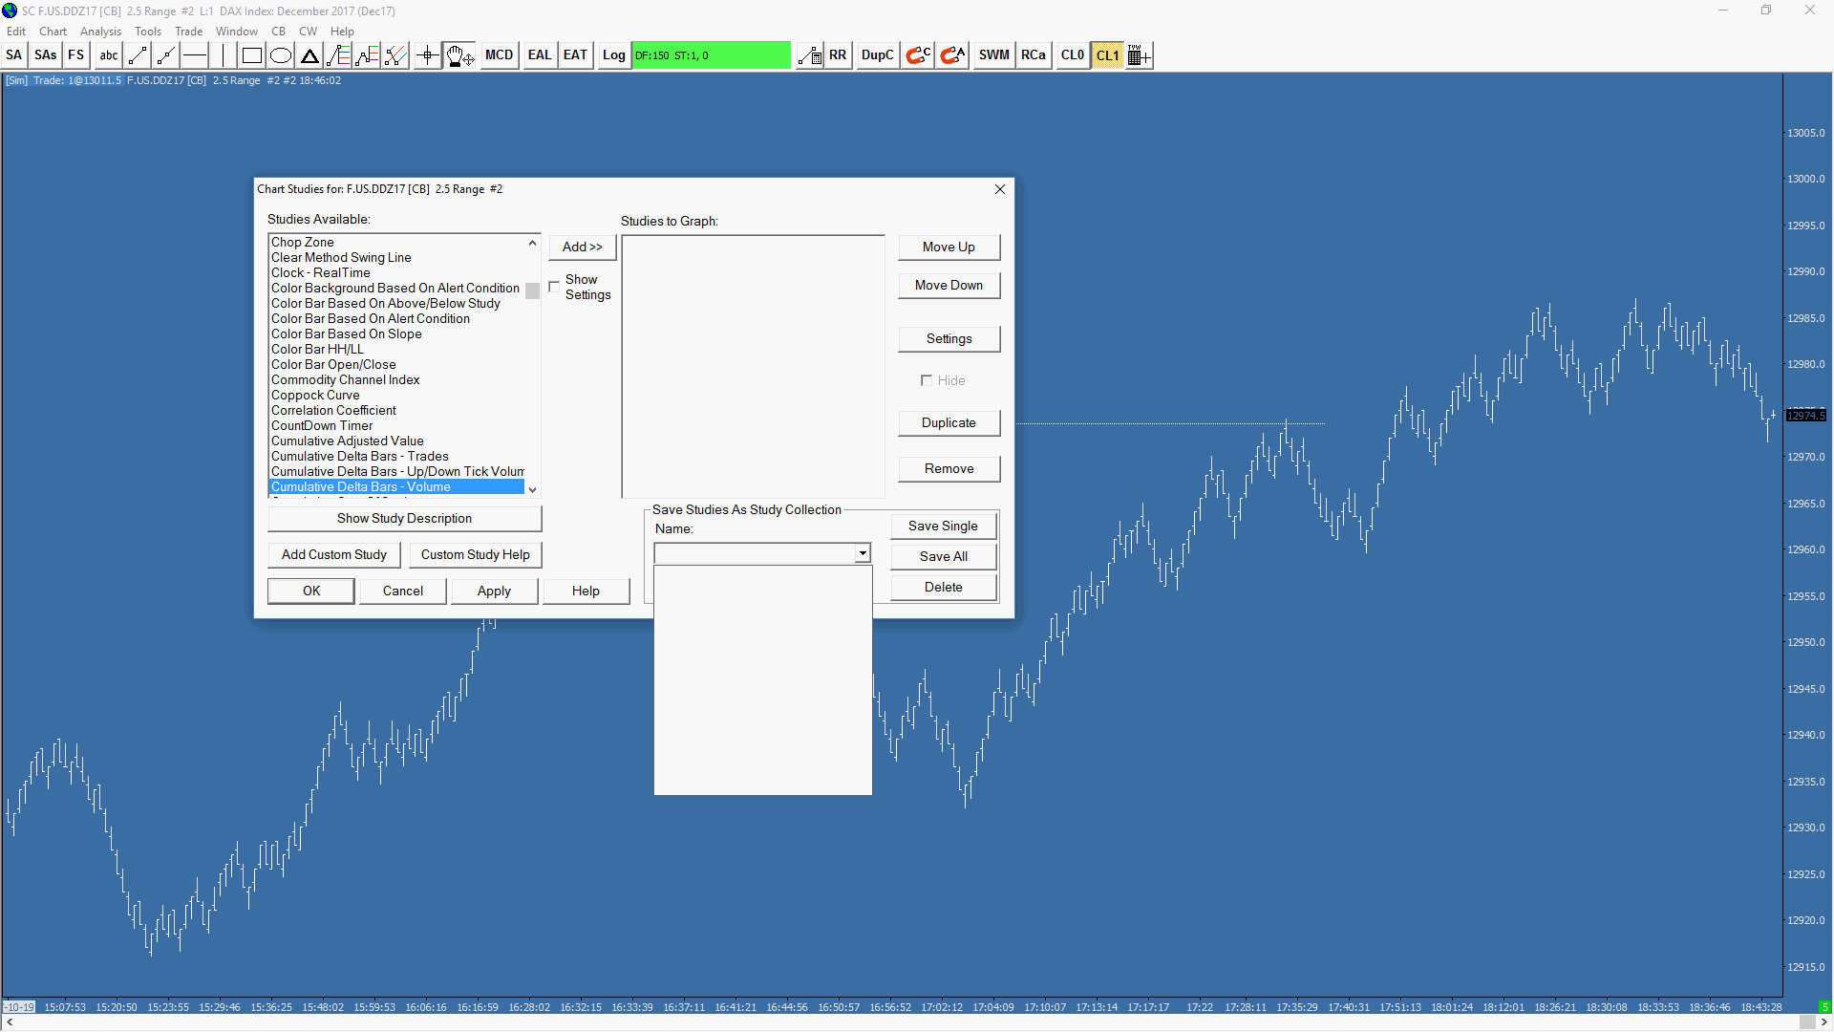Toggle the Hide checkbox
The height and width of the screenshot is (1032, 1834).
(x=926, y=380)
